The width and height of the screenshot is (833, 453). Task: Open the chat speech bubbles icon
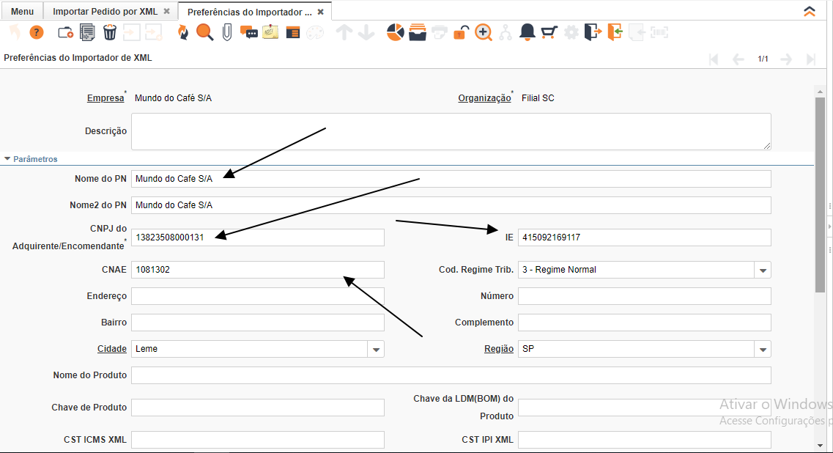[x=249, y=32]
